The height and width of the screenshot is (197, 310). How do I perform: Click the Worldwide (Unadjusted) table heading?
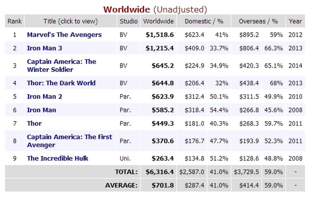click(x=155, y=9)
